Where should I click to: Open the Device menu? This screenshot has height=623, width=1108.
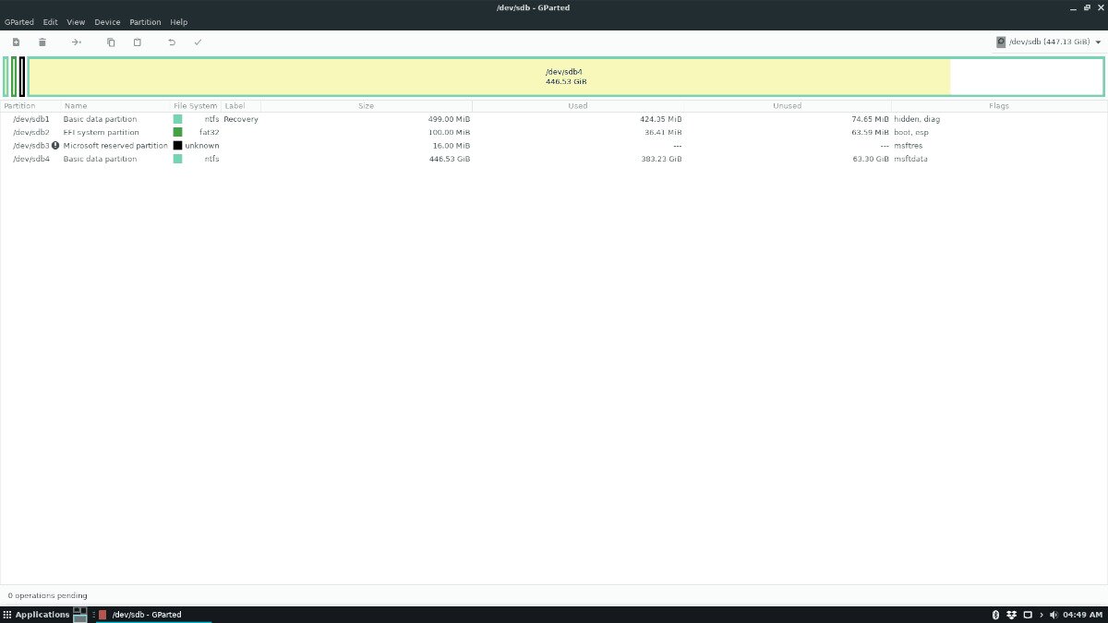107,21
